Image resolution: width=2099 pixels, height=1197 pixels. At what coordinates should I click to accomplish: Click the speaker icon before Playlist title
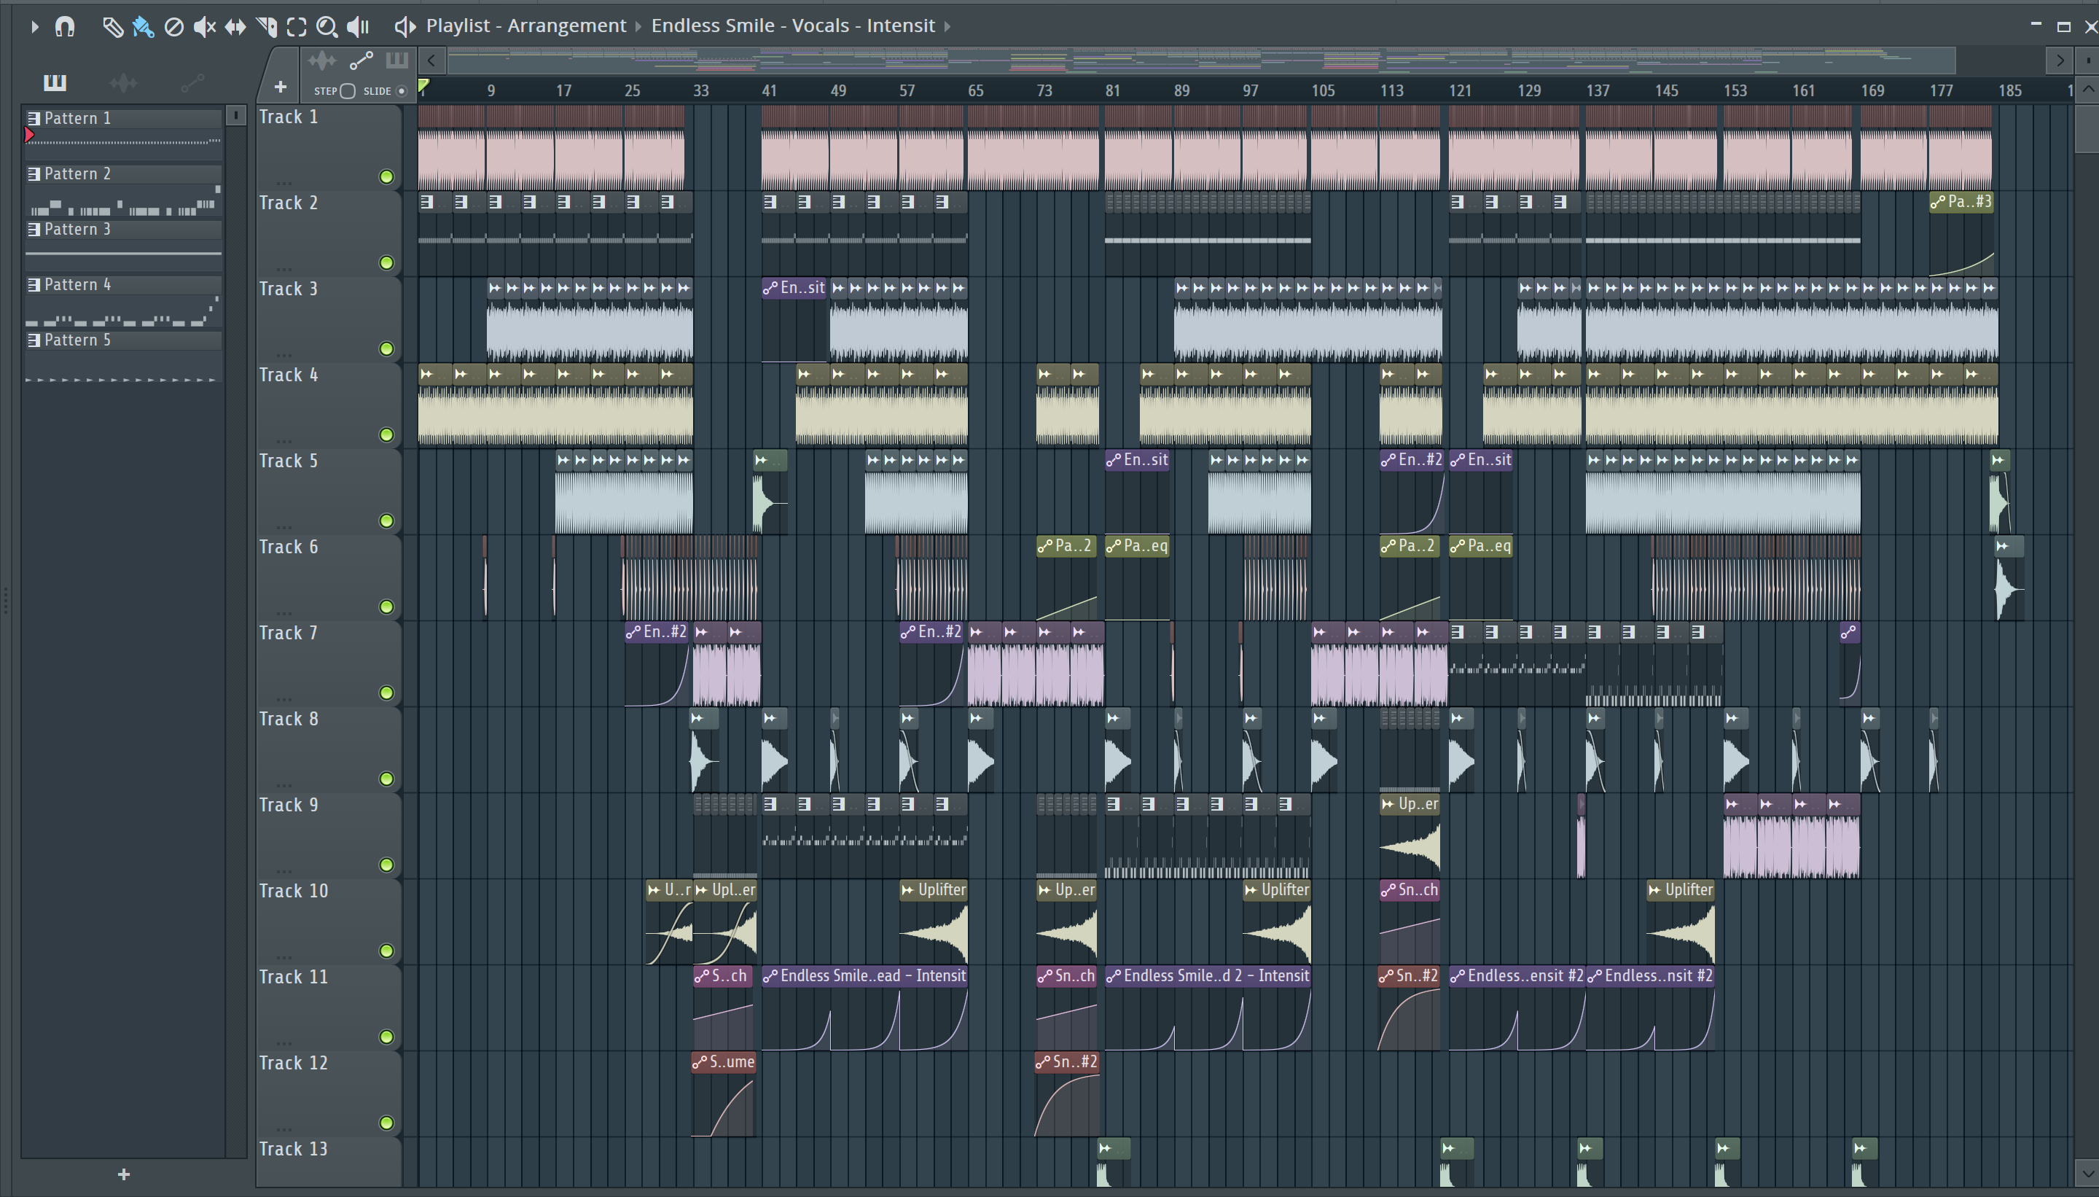(404, 26)
